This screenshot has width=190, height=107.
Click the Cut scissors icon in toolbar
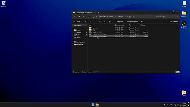pos(86,21)
